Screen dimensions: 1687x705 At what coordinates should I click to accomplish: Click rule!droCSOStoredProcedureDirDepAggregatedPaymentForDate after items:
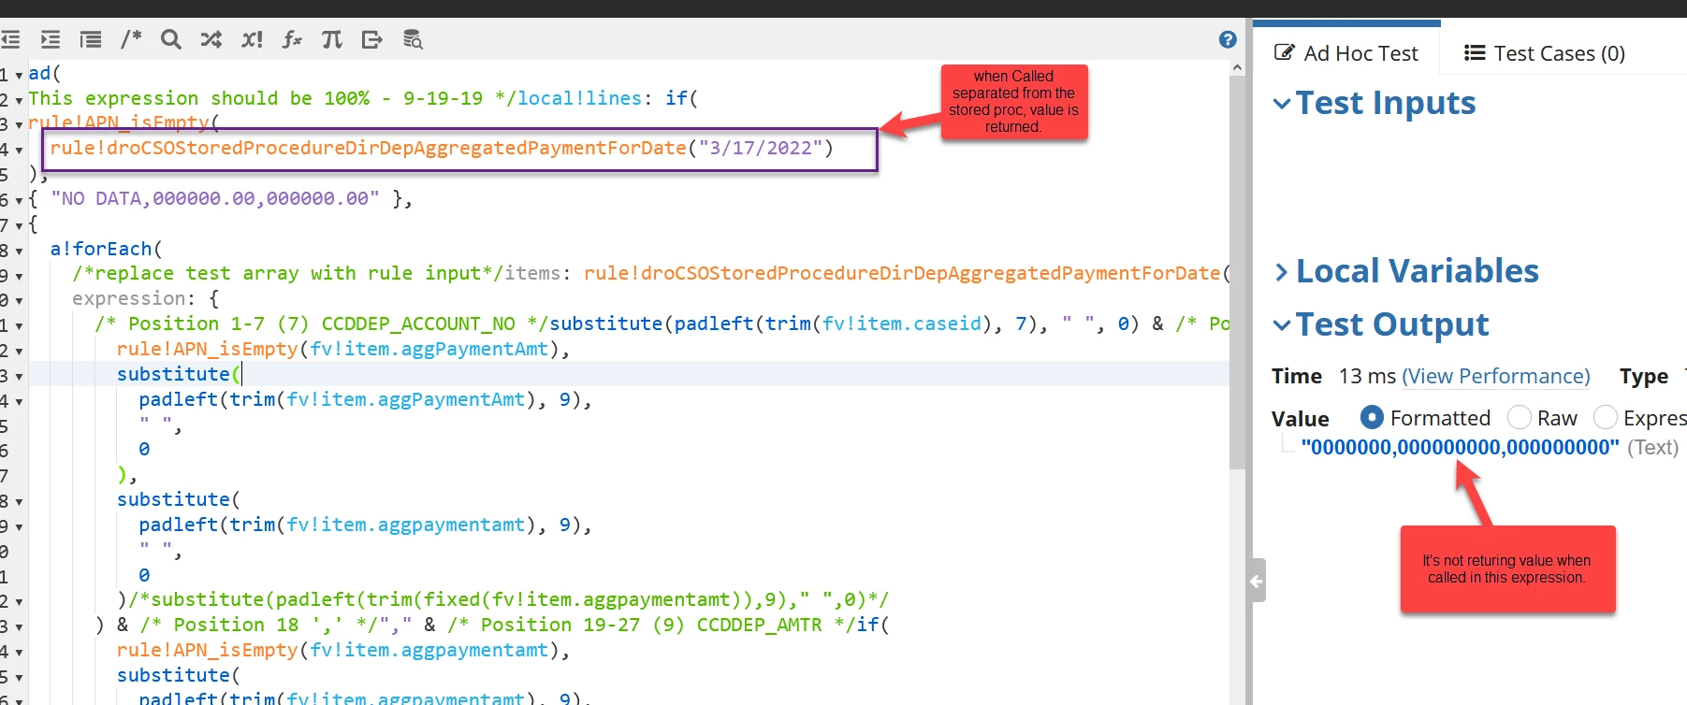tap(902, 274)
